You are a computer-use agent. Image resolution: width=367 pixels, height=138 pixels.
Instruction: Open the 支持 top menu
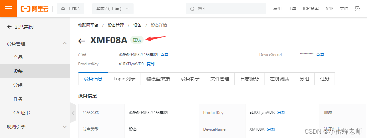(344, 9)
